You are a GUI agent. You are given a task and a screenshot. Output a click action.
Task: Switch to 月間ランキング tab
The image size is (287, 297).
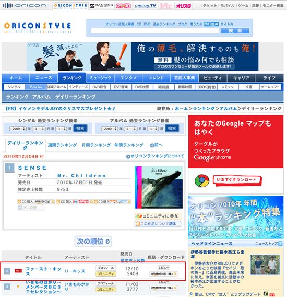[96, 145]
